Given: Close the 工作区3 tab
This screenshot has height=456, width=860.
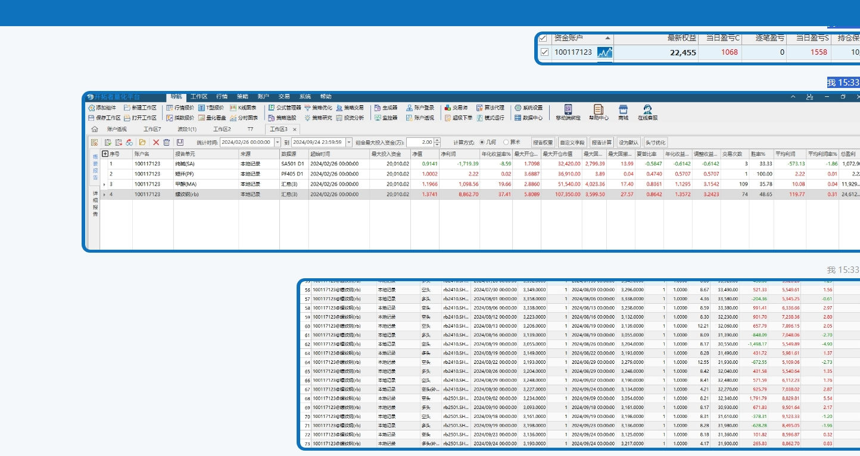Looking at the screenshot, I should point(294,129).
